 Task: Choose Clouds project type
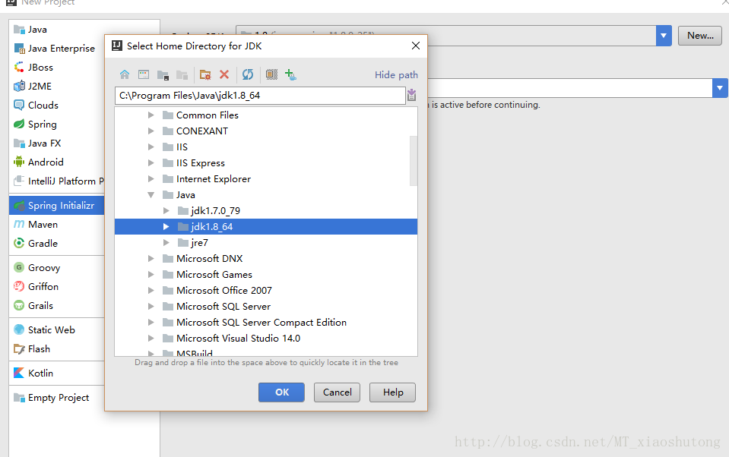[55, 106]
